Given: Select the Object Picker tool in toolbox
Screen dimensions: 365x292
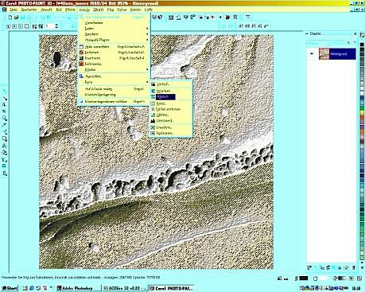Looking at the screenshot, I should click(5, 91).
